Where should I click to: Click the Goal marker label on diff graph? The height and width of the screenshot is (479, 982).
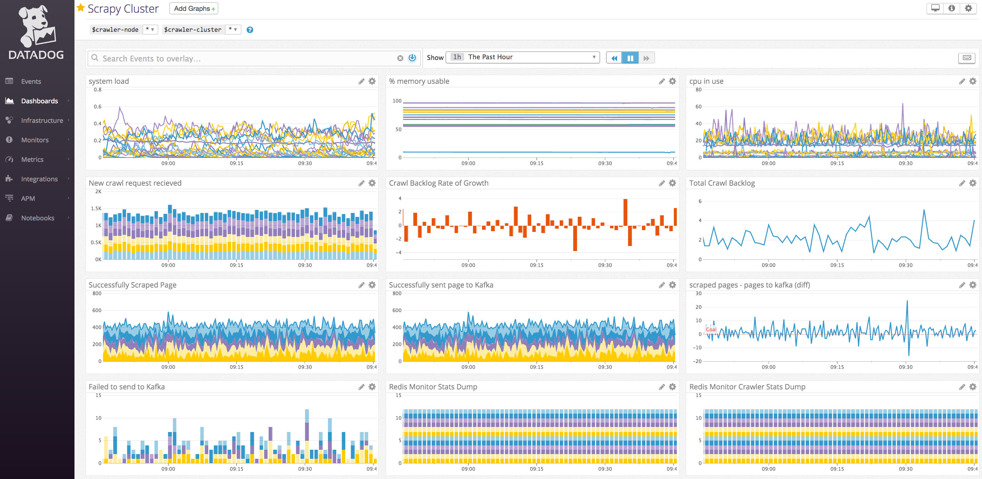[711, 329]
